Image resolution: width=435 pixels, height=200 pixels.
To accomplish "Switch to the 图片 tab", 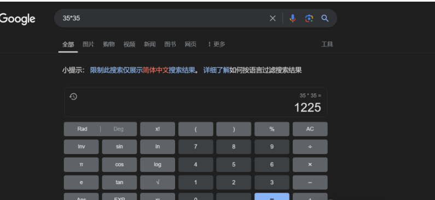I will coord(88,44).
